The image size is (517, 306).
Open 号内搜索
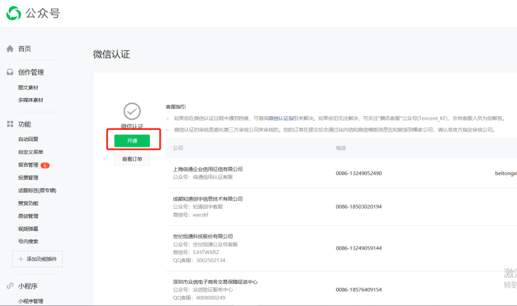28,241
